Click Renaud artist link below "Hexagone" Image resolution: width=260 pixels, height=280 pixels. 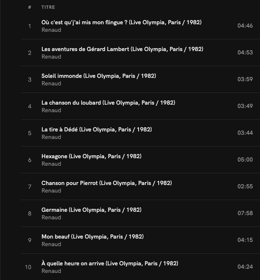point(51,164)
